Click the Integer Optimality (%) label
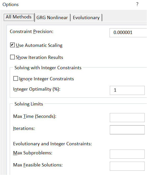Screen dimensions: 147x175 (x=37, y=89)
